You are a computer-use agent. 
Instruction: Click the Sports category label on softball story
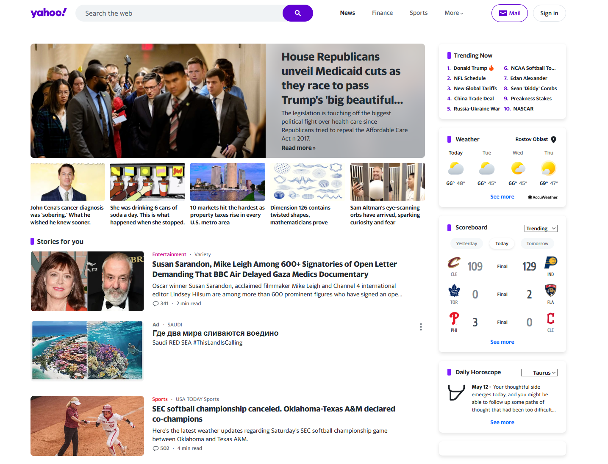pyautogui.click(x=160, y=399)
